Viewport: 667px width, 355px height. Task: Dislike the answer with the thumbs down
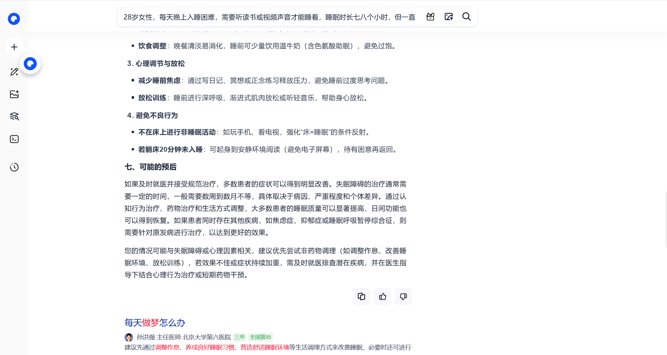click(x=403, y=297)
